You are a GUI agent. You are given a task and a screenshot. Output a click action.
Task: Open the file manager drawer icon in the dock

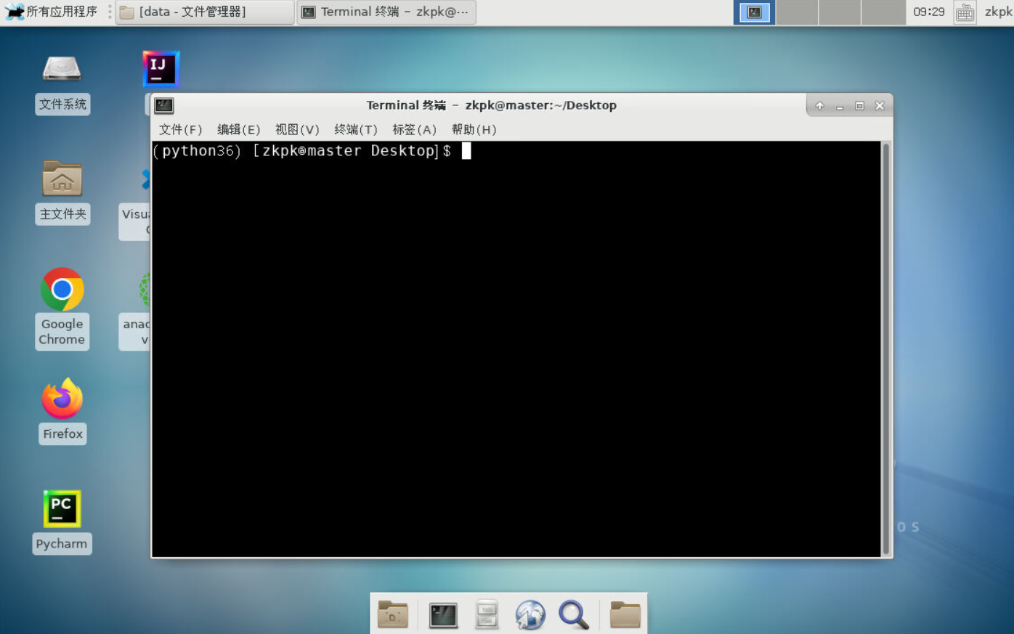coord(487,615)
